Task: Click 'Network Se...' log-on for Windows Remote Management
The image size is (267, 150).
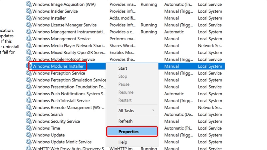Action: coord(210,108)
